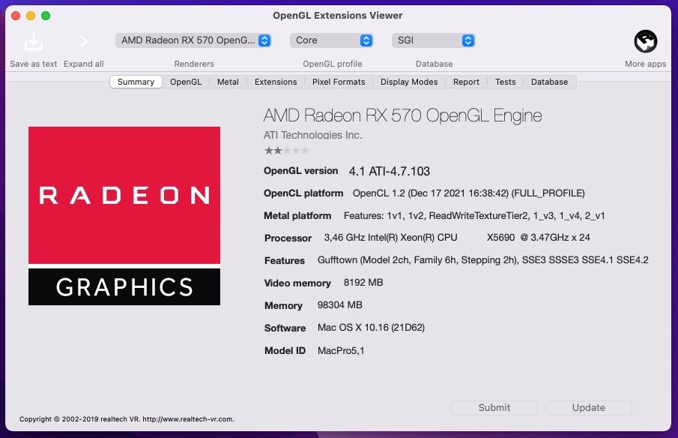The height and width of the screenshot is (438, 678).
Task: Click the Memory value 98304 MB
Action: coord(340,305)
